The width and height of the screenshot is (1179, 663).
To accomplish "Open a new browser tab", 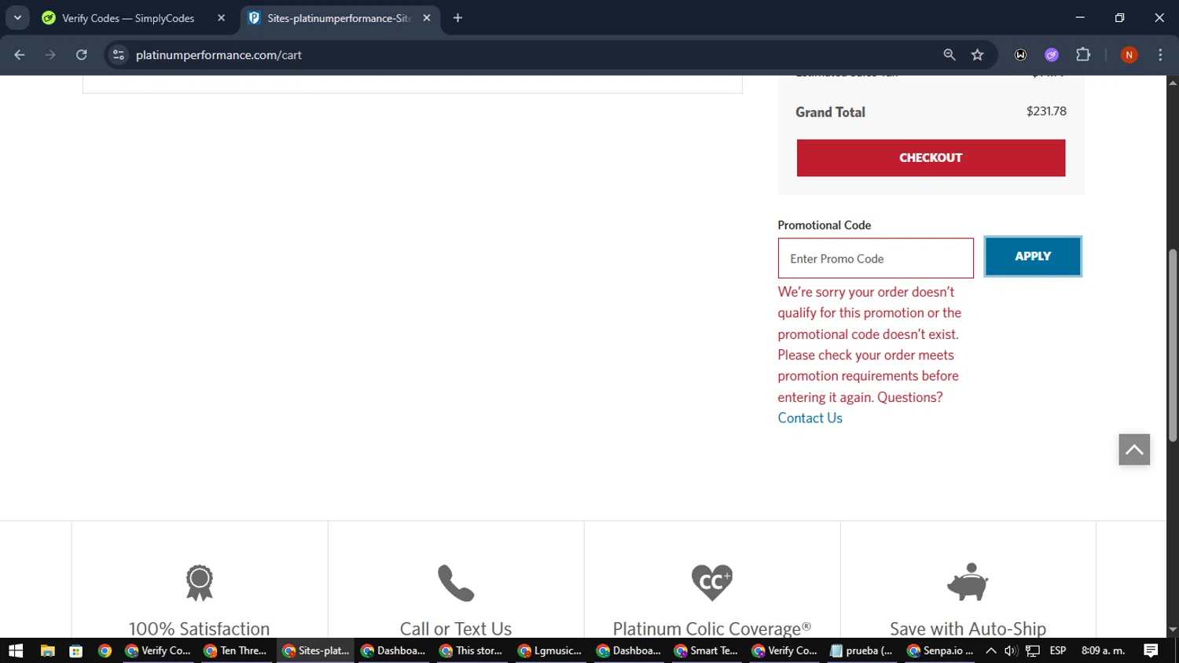I will pos(457,18).
